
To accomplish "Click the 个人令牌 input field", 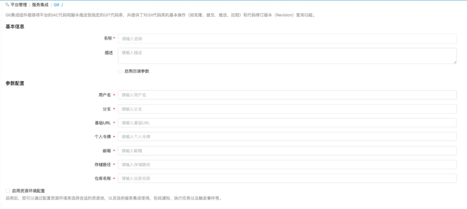I will pyautogui.click(x=287, y=137).
